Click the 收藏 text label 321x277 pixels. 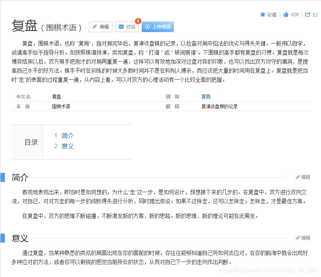click(272, 15)
